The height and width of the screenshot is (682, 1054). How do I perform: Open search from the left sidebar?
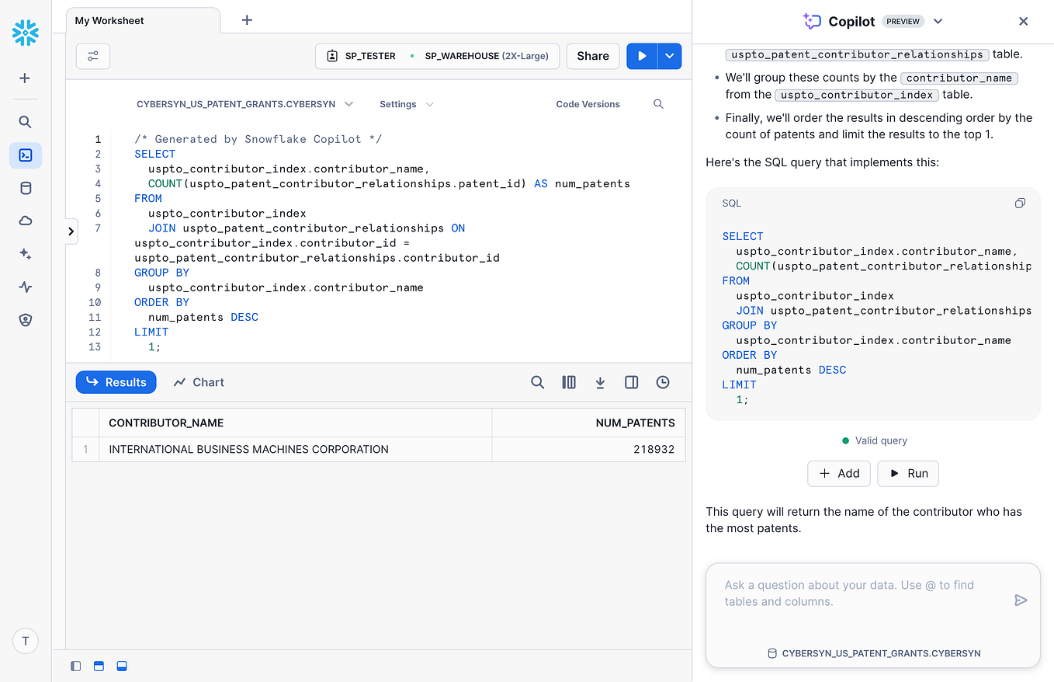click(x=26, y=121)
